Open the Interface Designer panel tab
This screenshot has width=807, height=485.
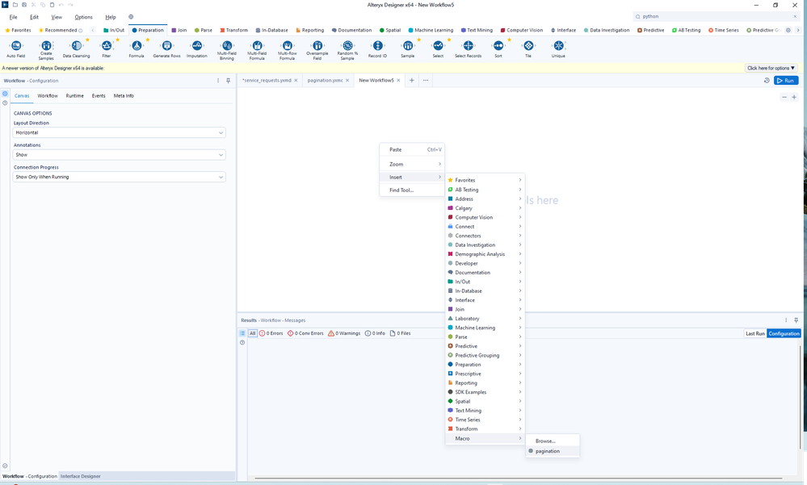[81, 476]
